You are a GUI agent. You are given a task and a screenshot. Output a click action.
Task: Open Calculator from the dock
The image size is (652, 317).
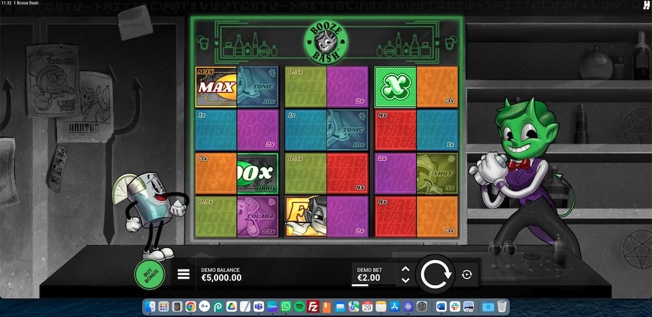(x=177, y=307)
